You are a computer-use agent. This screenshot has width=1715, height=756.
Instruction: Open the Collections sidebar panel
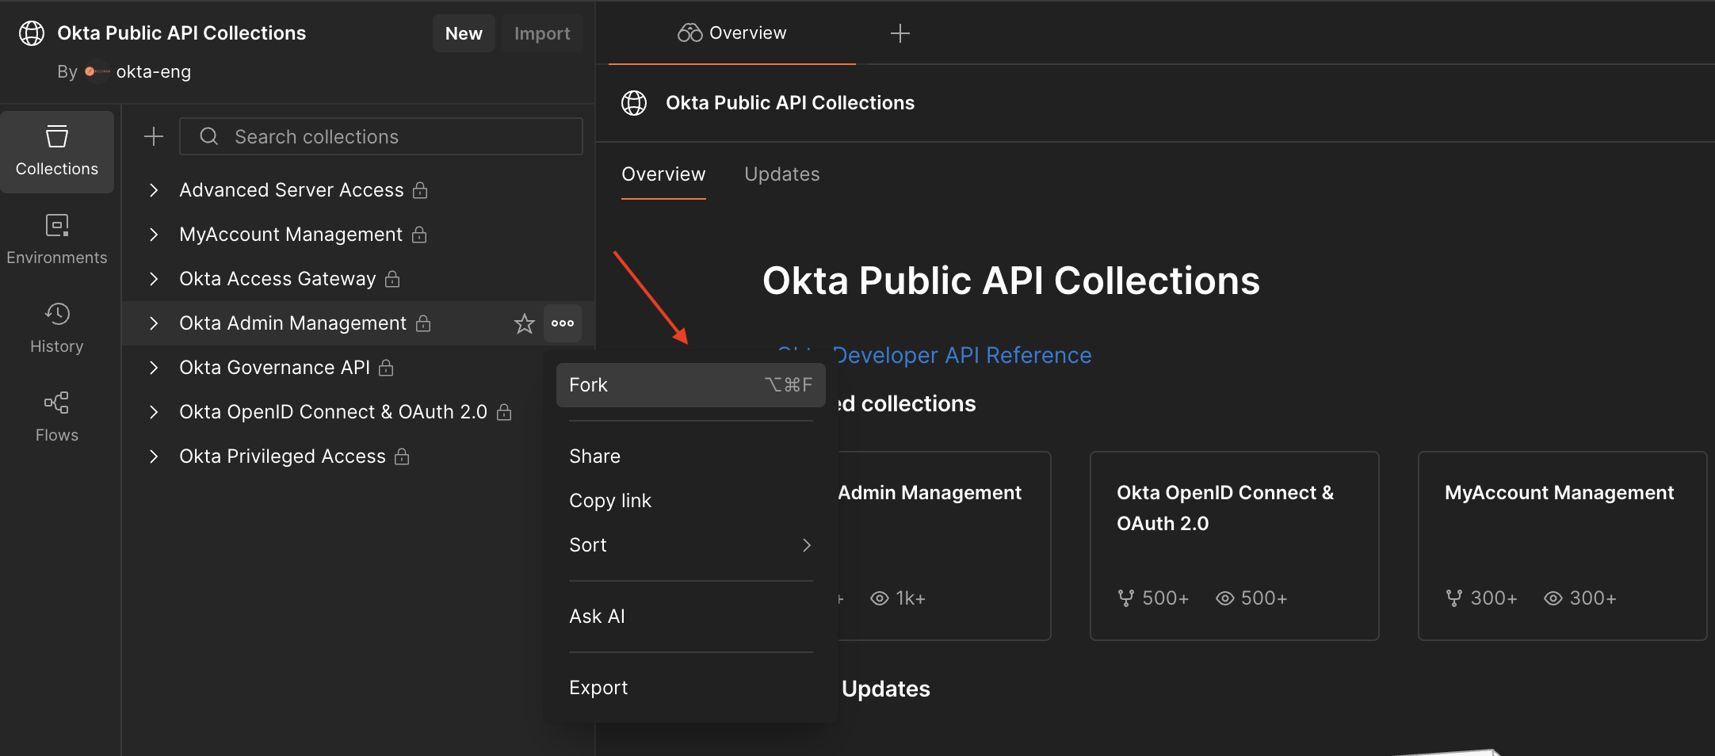(x=56, y=151)
